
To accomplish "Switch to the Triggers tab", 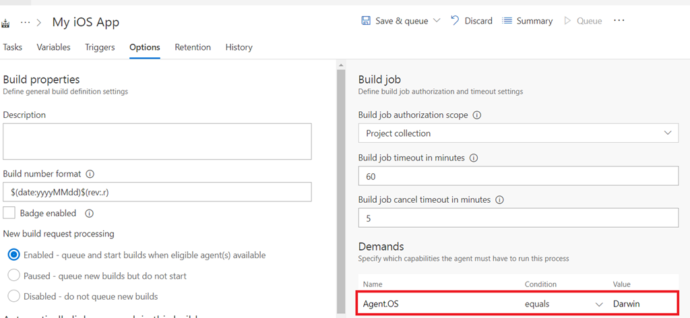I will click(100, 47).
